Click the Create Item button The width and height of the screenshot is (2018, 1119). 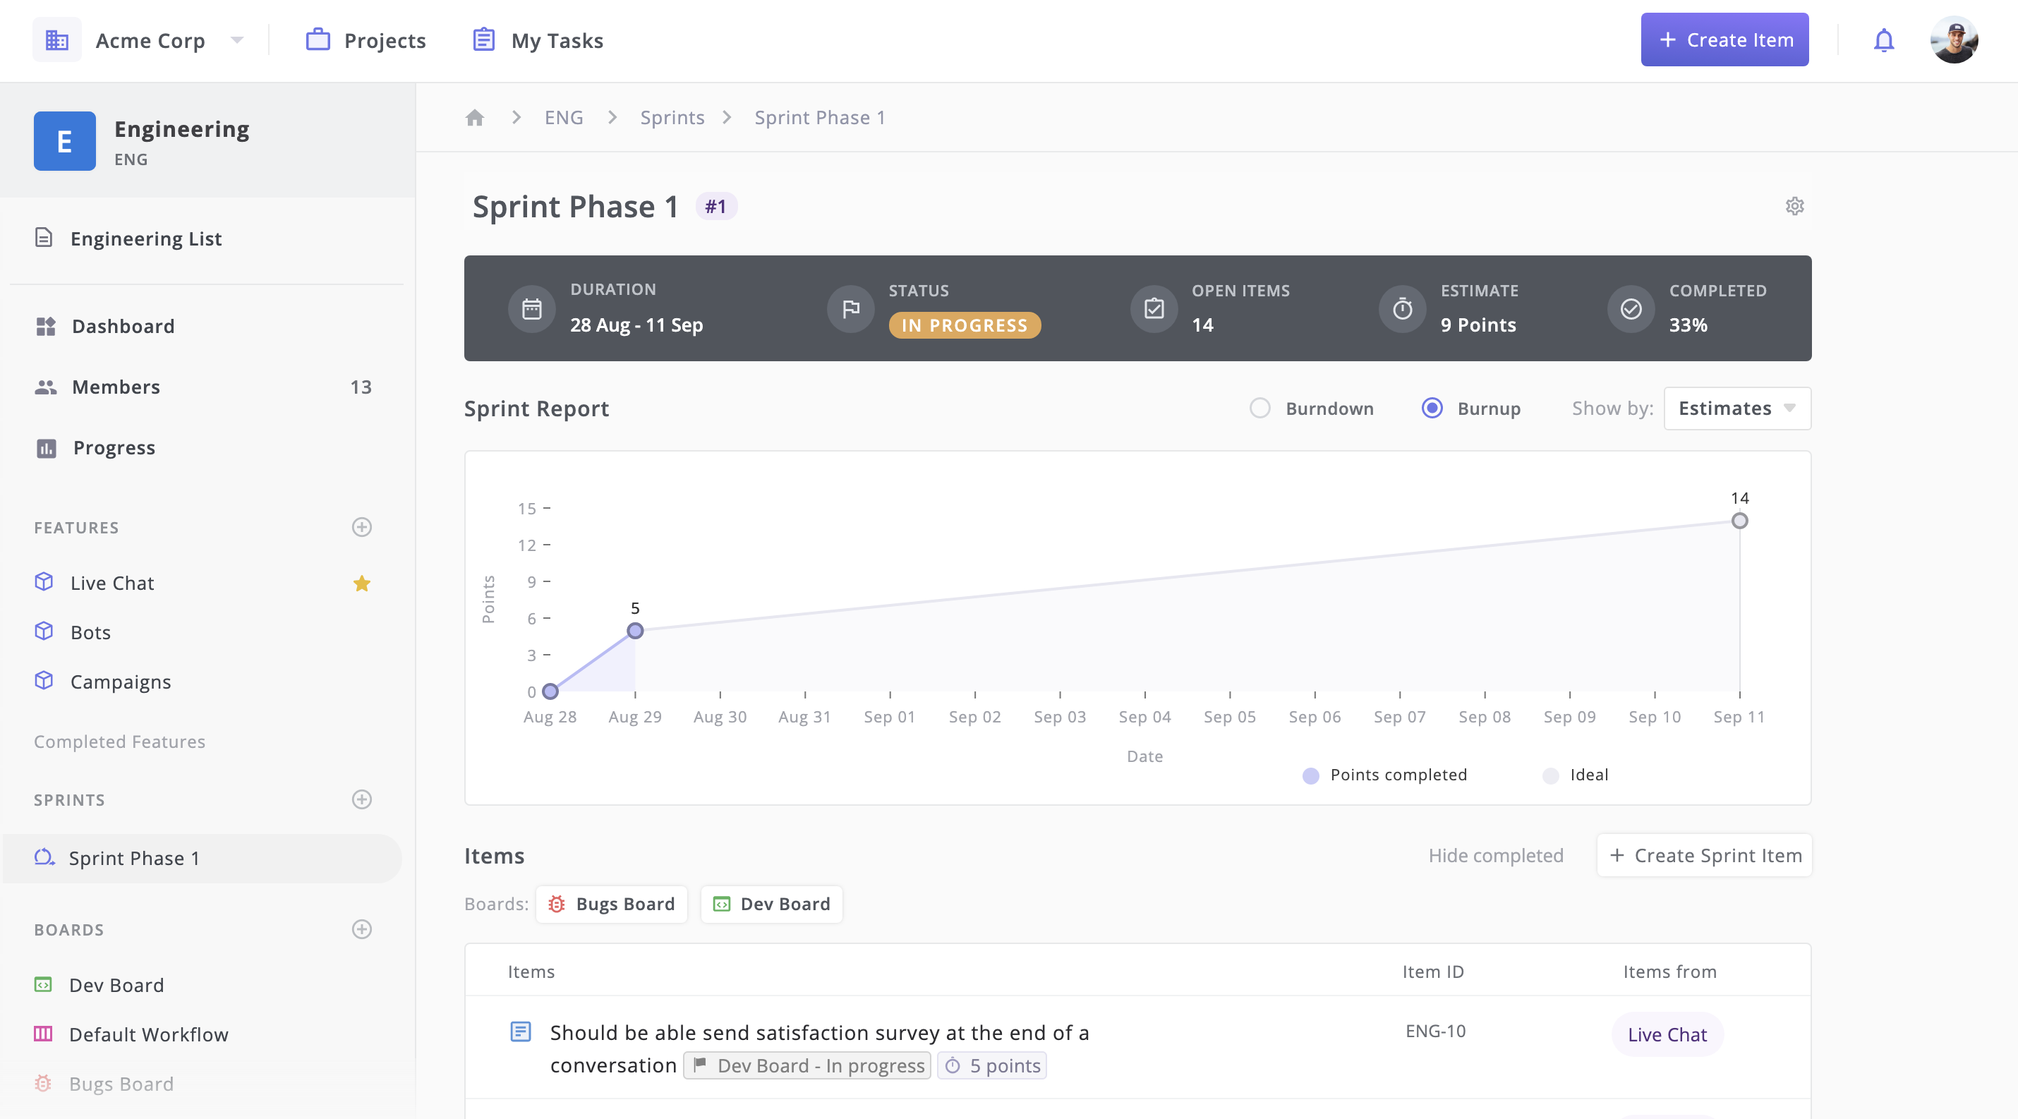(x=1724, y=40)
